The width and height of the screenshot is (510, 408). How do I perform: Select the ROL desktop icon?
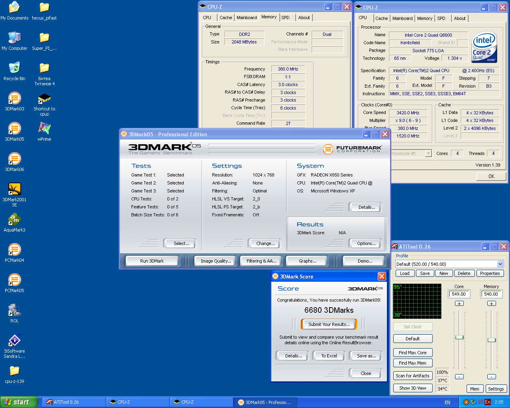14,314
